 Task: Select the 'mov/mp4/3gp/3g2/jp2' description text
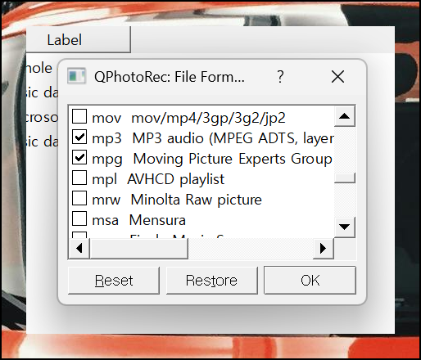208,118
